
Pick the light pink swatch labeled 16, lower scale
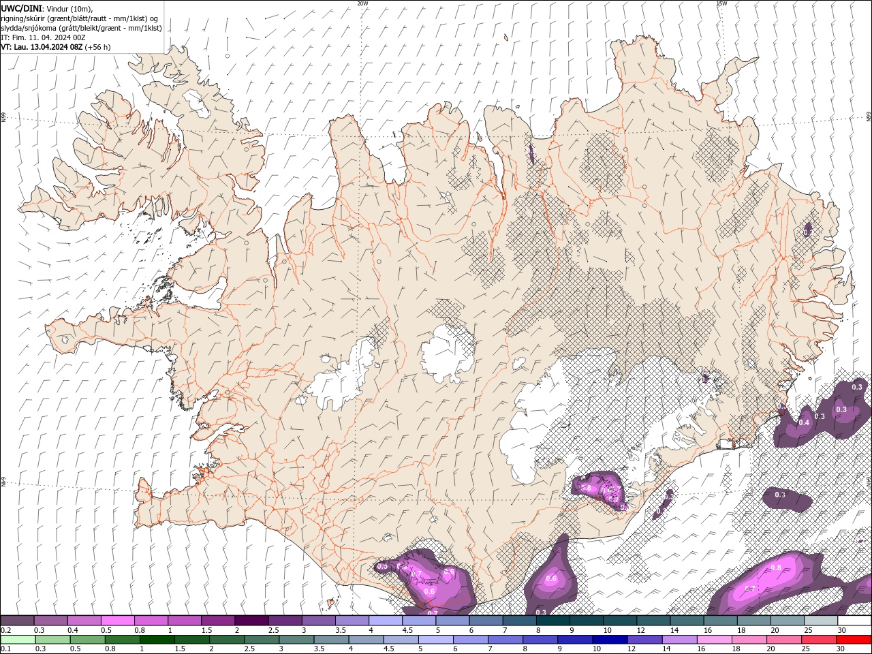[715, 640]
